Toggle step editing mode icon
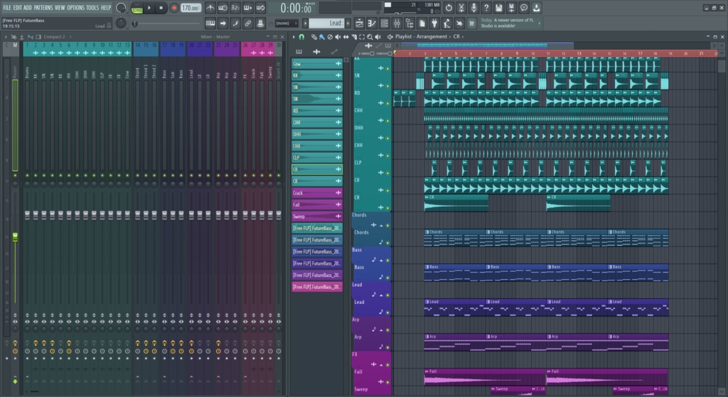This screenshot has width=728, height=397. [235, 23]
